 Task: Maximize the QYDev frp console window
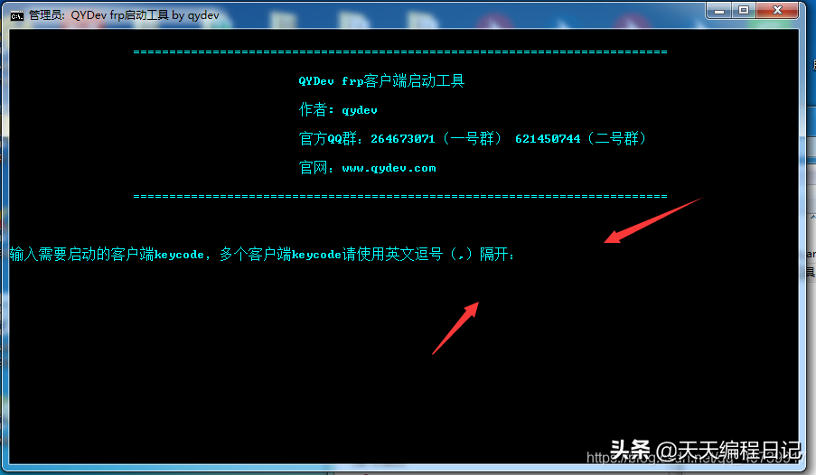(x=744, y=11)
